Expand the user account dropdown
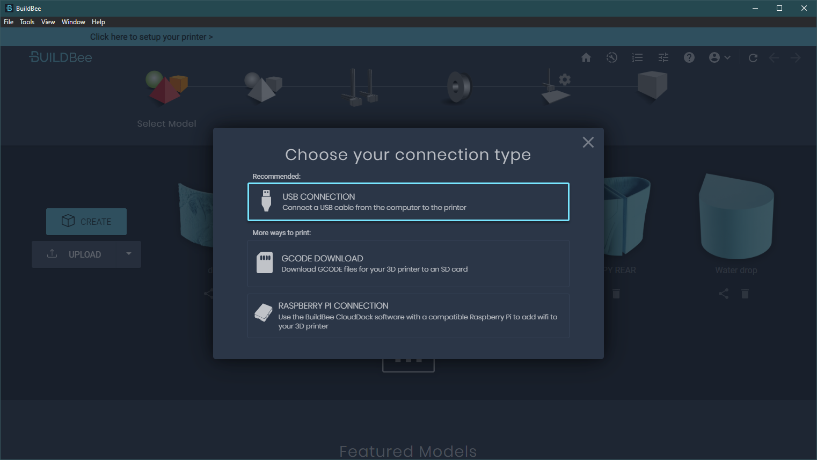817x460 pixels. (720, 57)
